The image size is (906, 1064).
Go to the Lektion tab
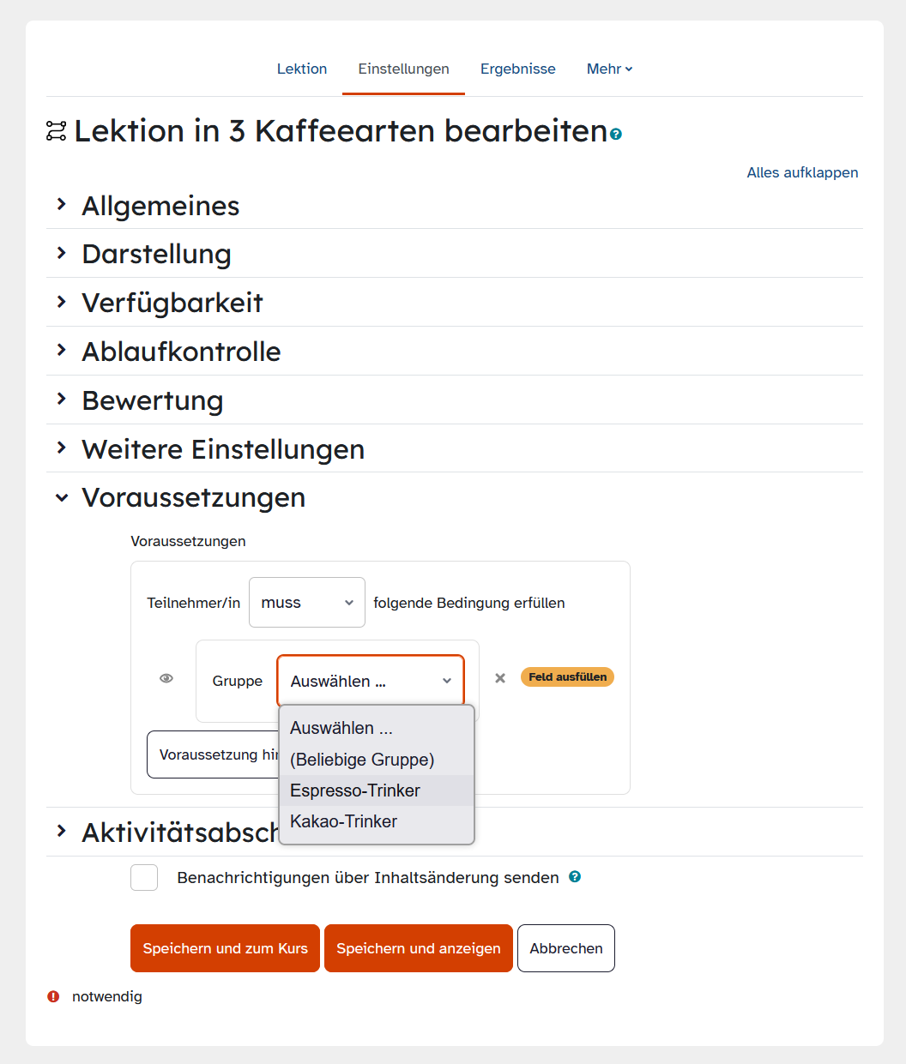302,69
